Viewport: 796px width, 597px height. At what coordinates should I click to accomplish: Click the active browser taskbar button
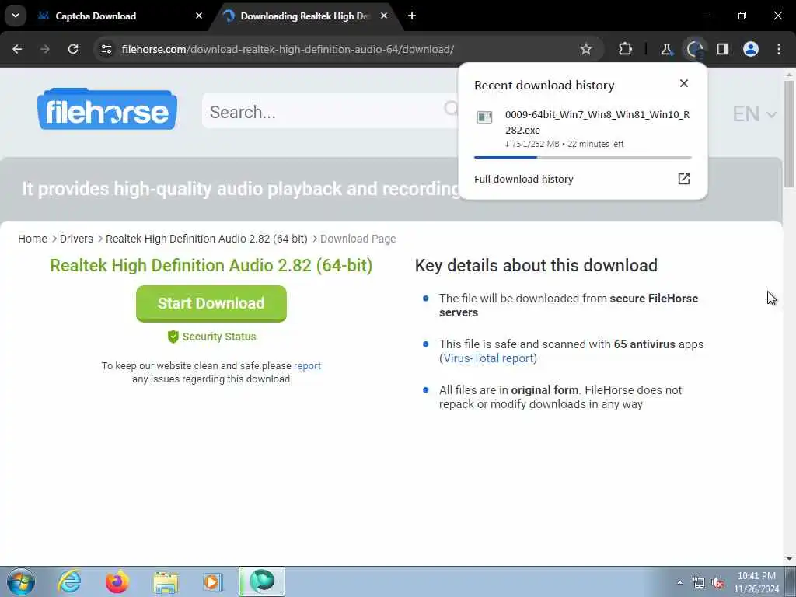coord(262,581)
